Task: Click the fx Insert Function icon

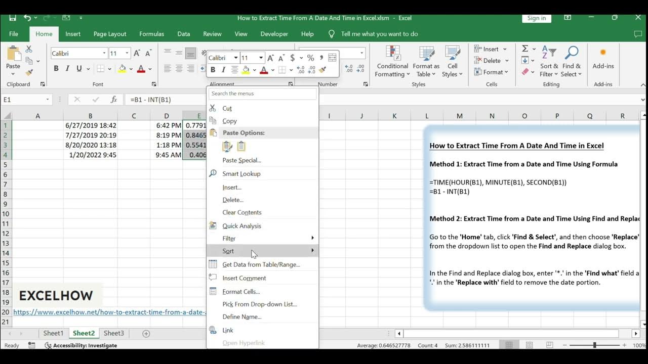Action: pos(114,100)
